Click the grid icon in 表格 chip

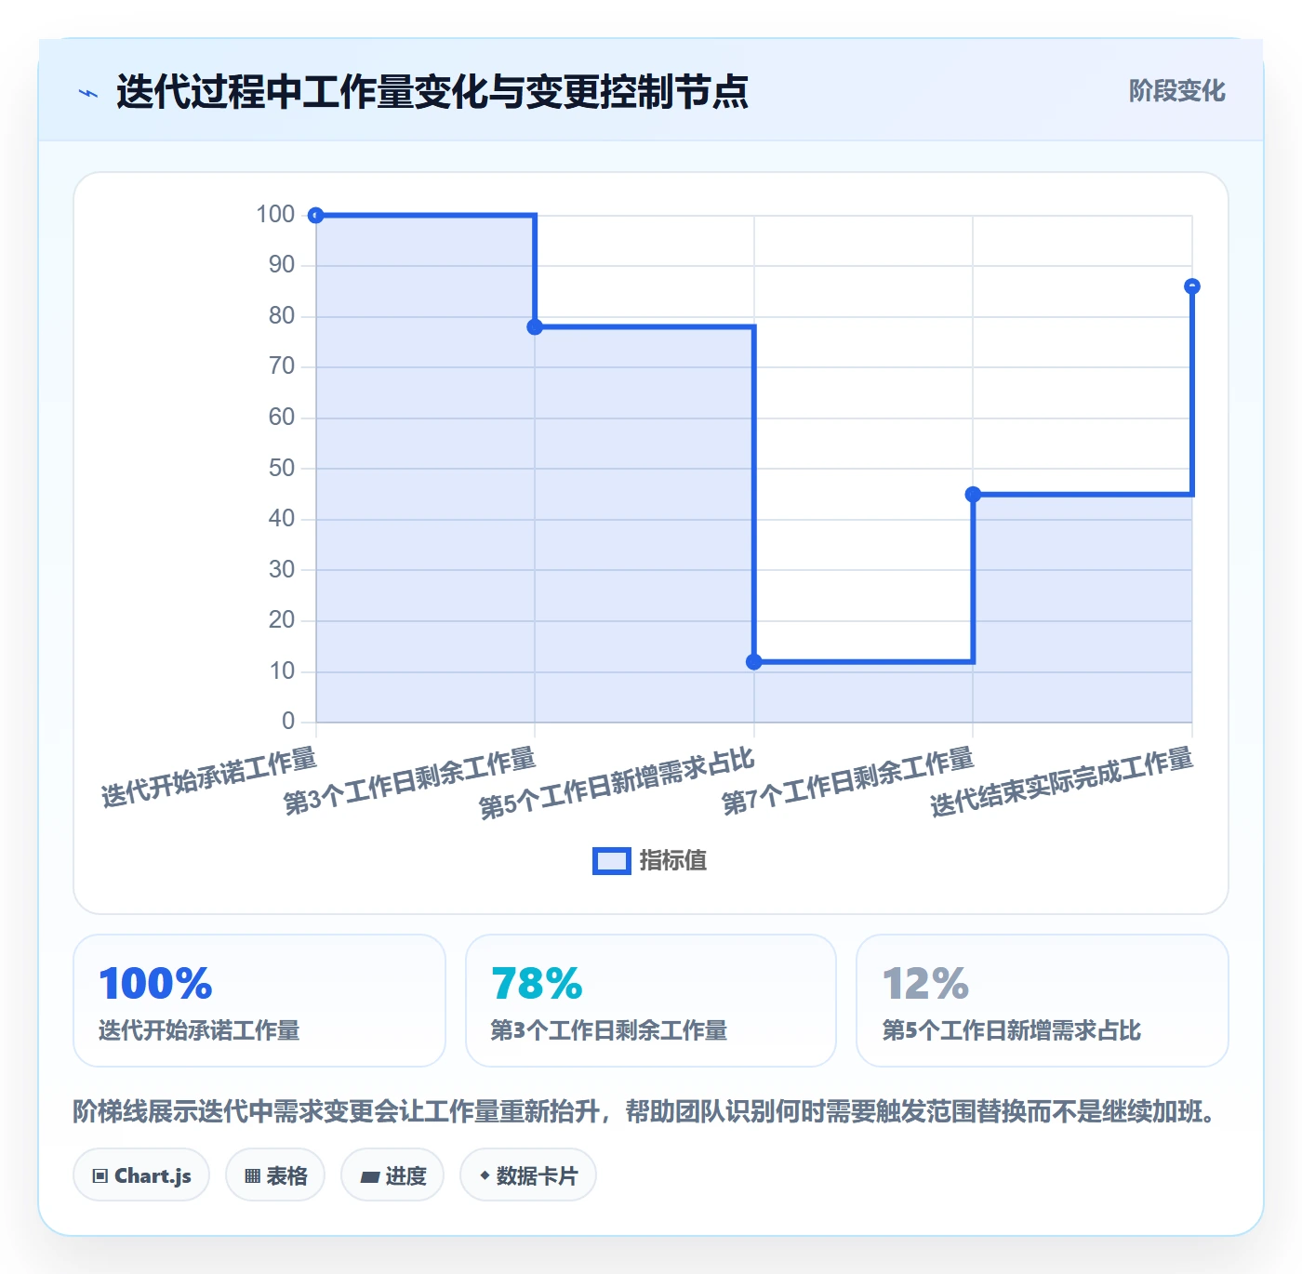pyautogui.click(x=252, y=1176)
